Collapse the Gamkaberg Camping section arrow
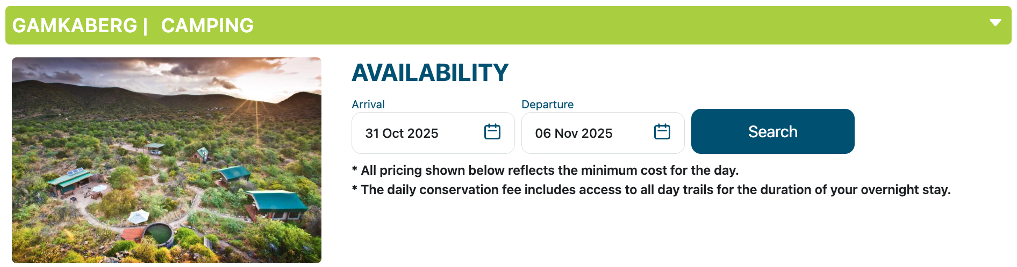 click(995, 23)
